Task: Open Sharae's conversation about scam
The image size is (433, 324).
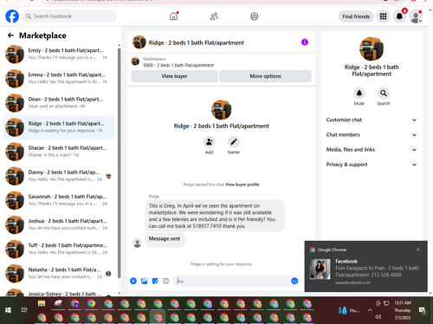Action: 58,152
